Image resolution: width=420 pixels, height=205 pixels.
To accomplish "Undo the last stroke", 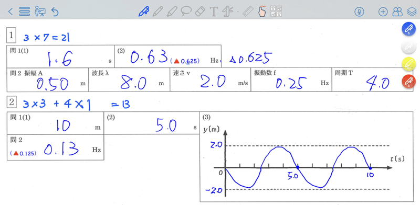I will click(55, 12).
